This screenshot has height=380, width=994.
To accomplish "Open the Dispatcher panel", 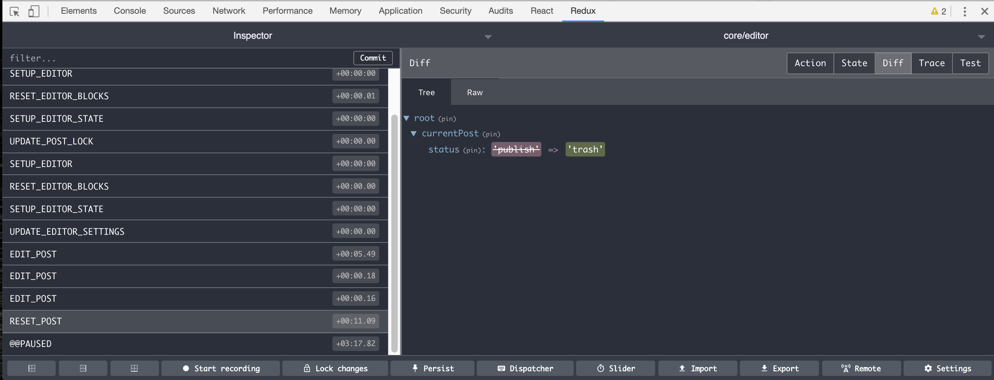I will click(525, 368).
